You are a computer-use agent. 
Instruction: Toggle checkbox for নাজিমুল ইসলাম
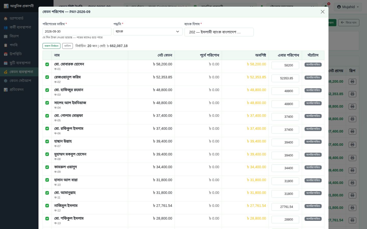coord(47,206)
